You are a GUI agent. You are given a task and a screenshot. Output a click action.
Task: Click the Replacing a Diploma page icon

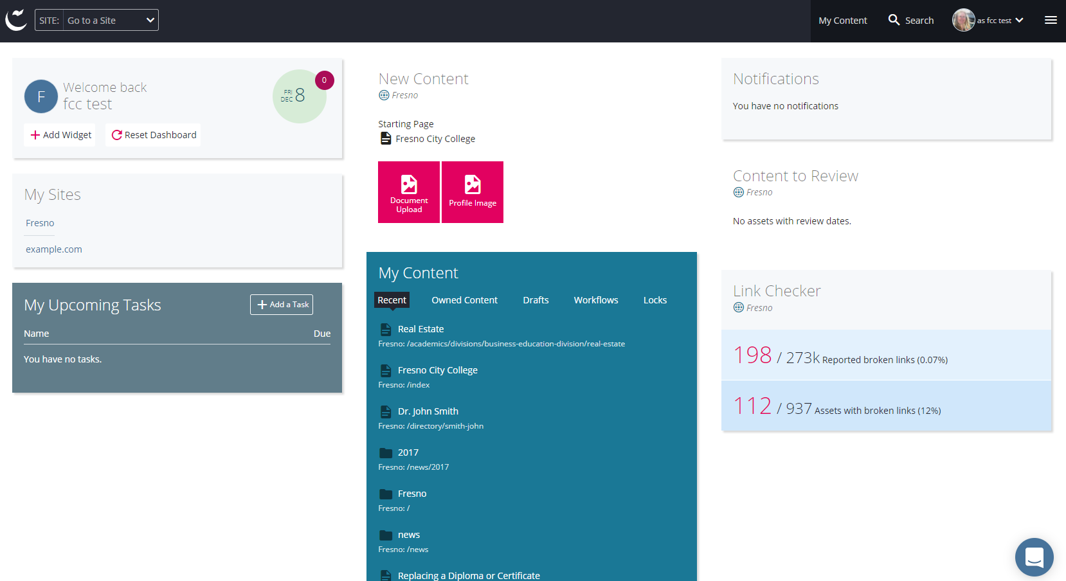point(386,576)
